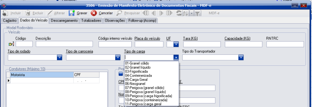Image resolution: width=312 pixels, height=107 pixels.
Task: Select the Motorista column header
Action: tap(41, 75)
